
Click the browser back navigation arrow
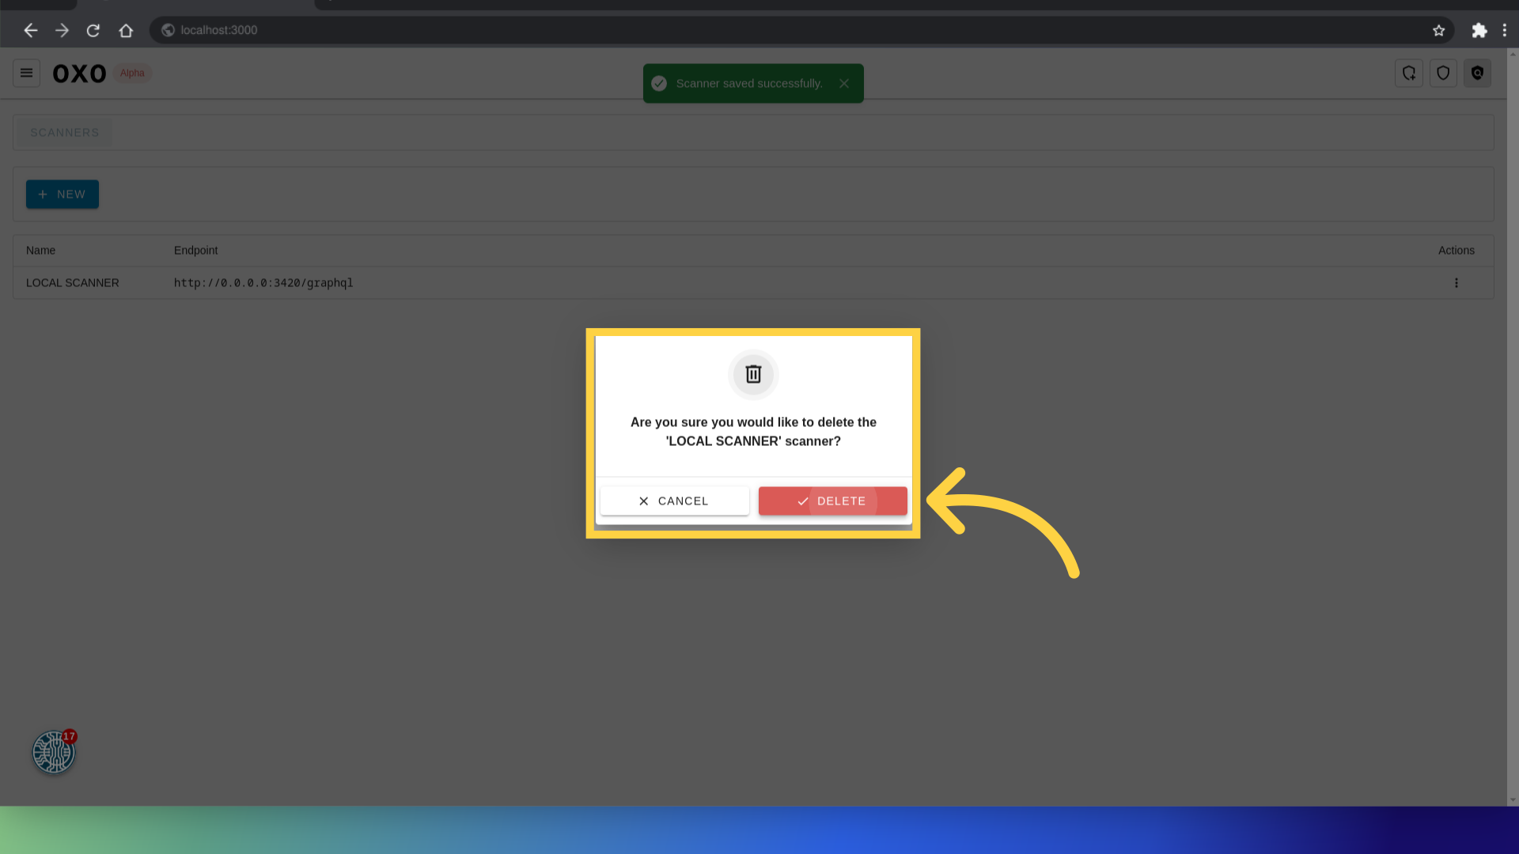coord(30,30)
